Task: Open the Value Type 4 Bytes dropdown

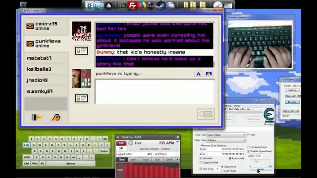Action: (226, 140)
